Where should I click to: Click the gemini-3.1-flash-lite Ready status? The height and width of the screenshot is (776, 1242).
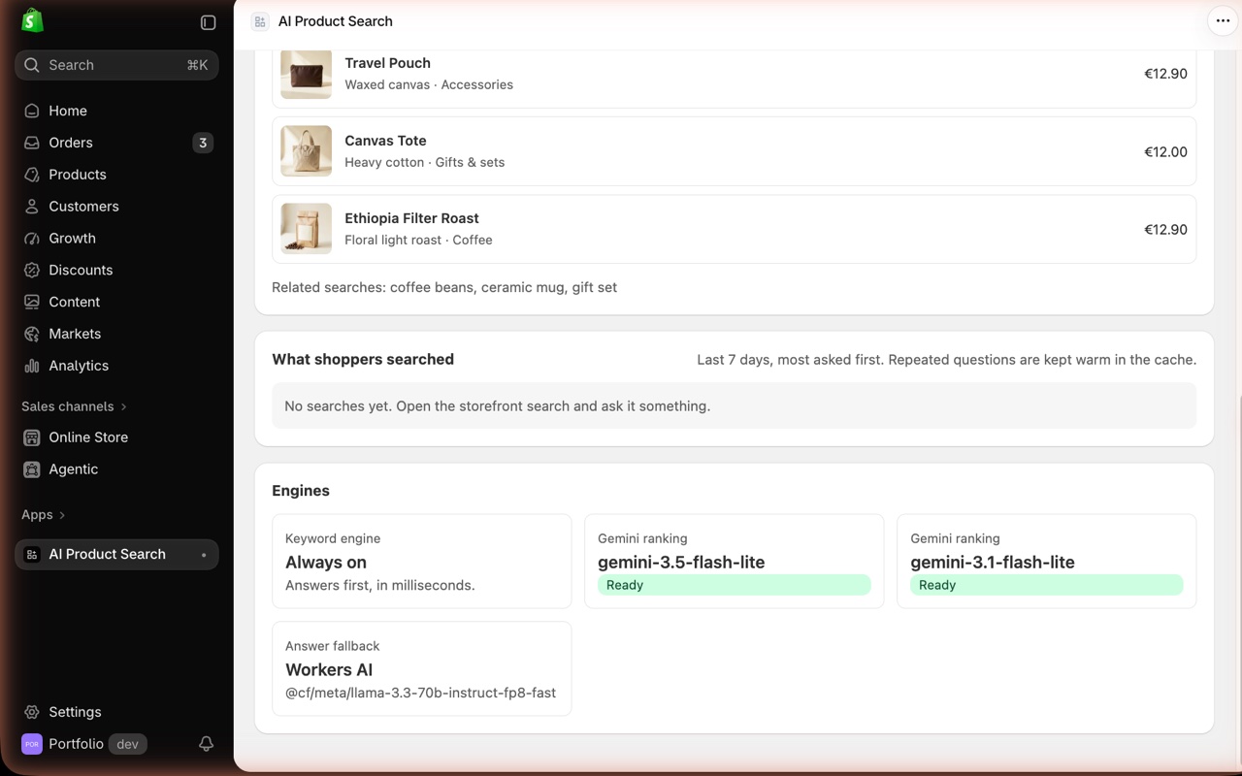[1046, 585]
